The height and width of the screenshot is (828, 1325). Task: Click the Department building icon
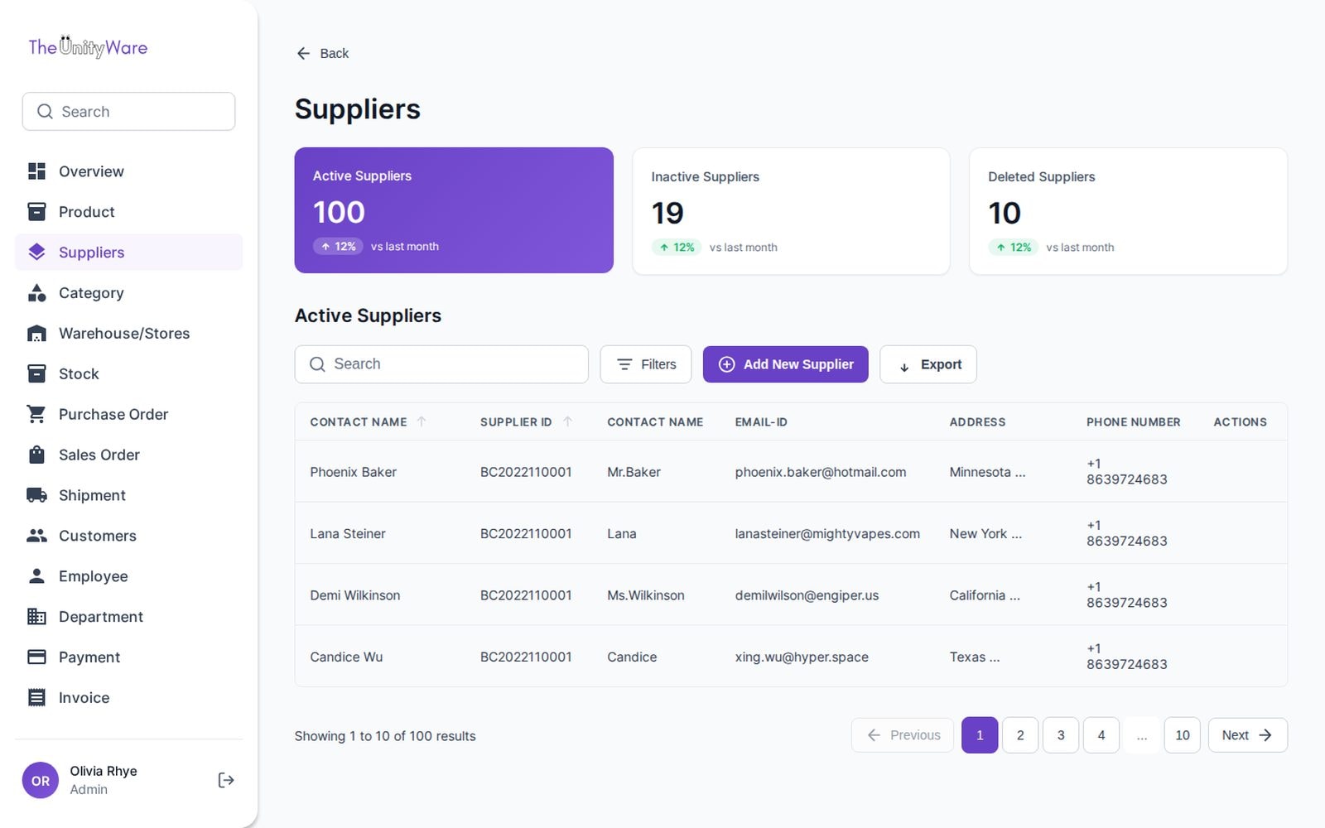(36, 617)
